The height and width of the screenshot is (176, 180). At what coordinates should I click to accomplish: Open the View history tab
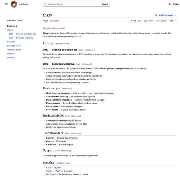[161, 21]
